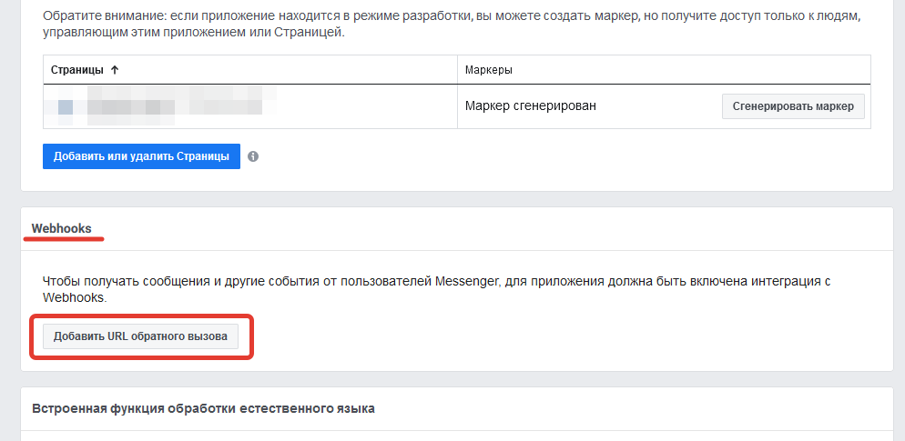Click the red underline beneath Webhooks

(64, 238)
